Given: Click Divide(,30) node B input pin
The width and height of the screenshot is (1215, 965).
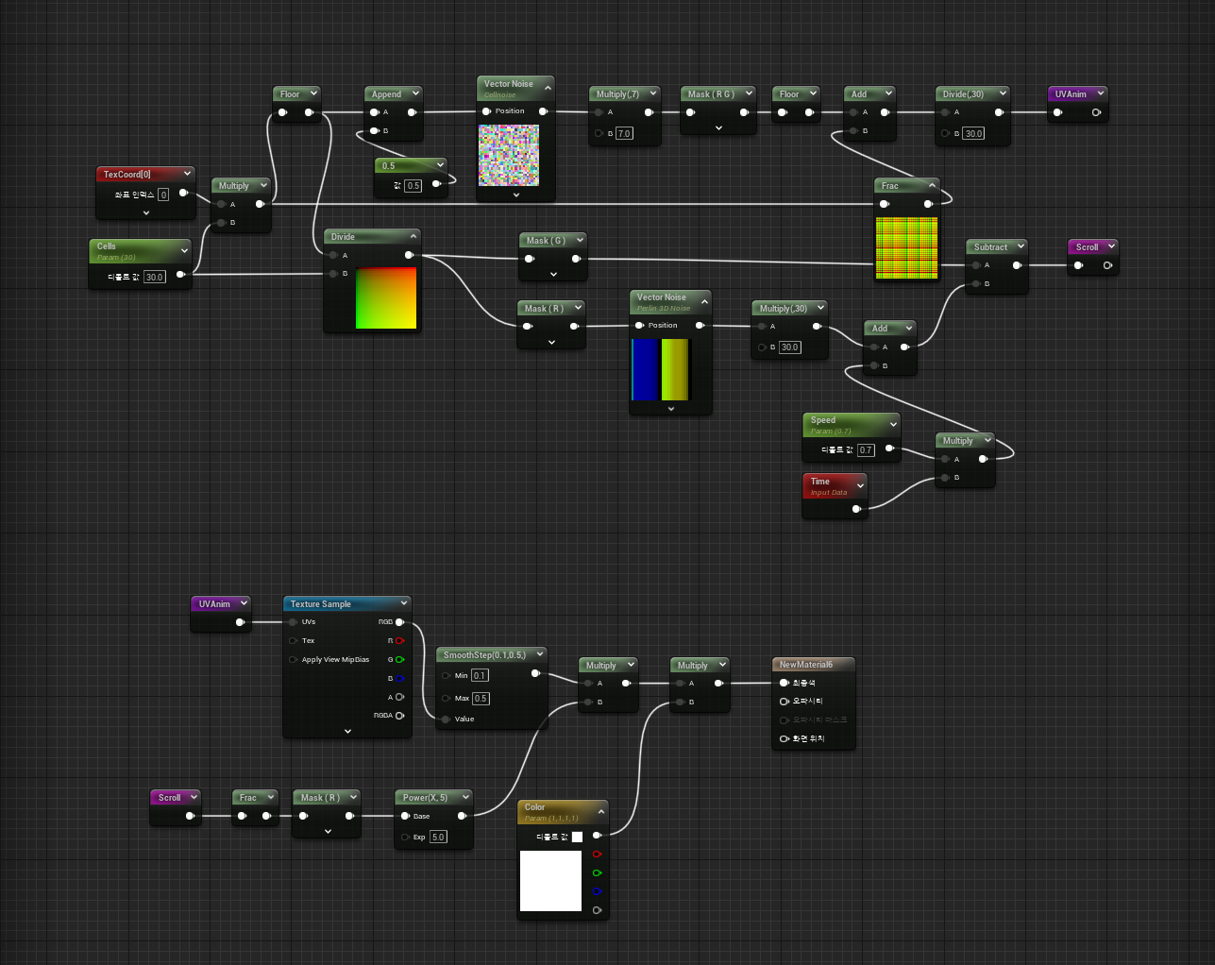Looking at the screenshot, I should point(946,134).
